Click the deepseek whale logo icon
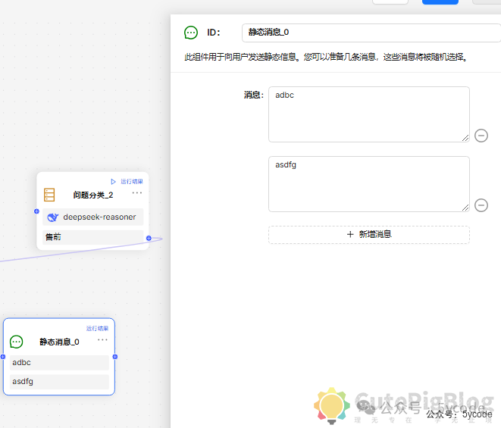Image resolution: width=501 pixels, height=428 pixels. point(53,217)
